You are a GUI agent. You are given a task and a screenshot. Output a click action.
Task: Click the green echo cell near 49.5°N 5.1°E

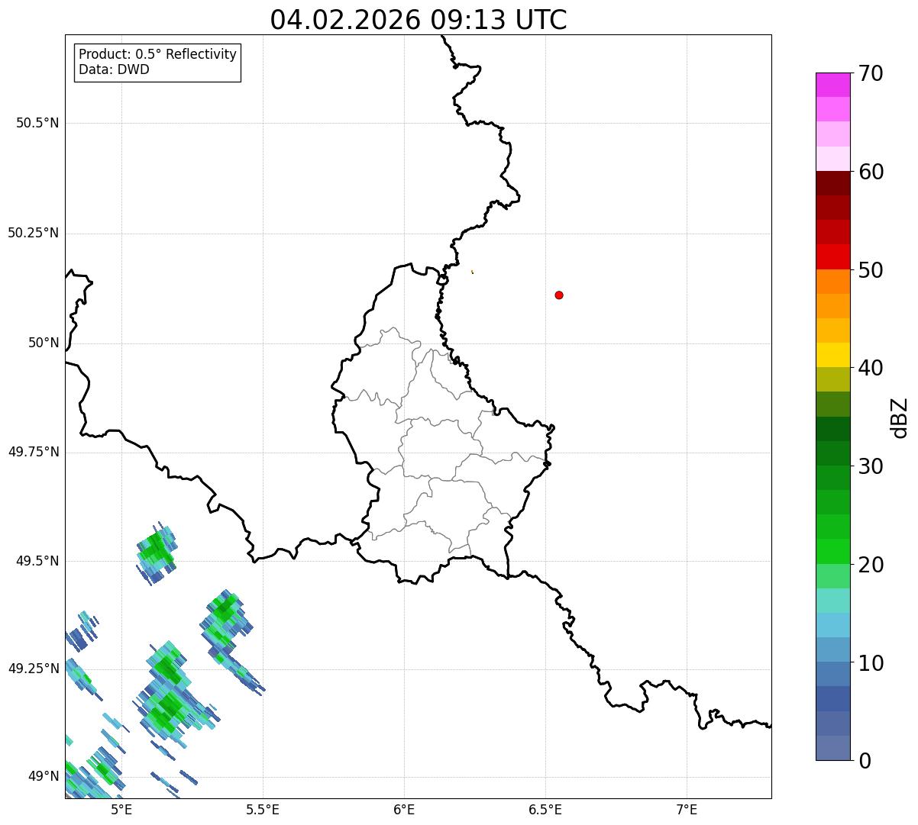pos(157,553)
